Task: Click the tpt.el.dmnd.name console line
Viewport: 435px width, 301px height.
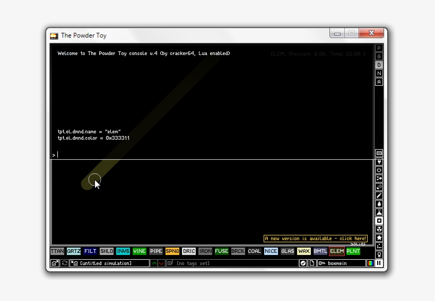Action: click(x=89, y=132)
